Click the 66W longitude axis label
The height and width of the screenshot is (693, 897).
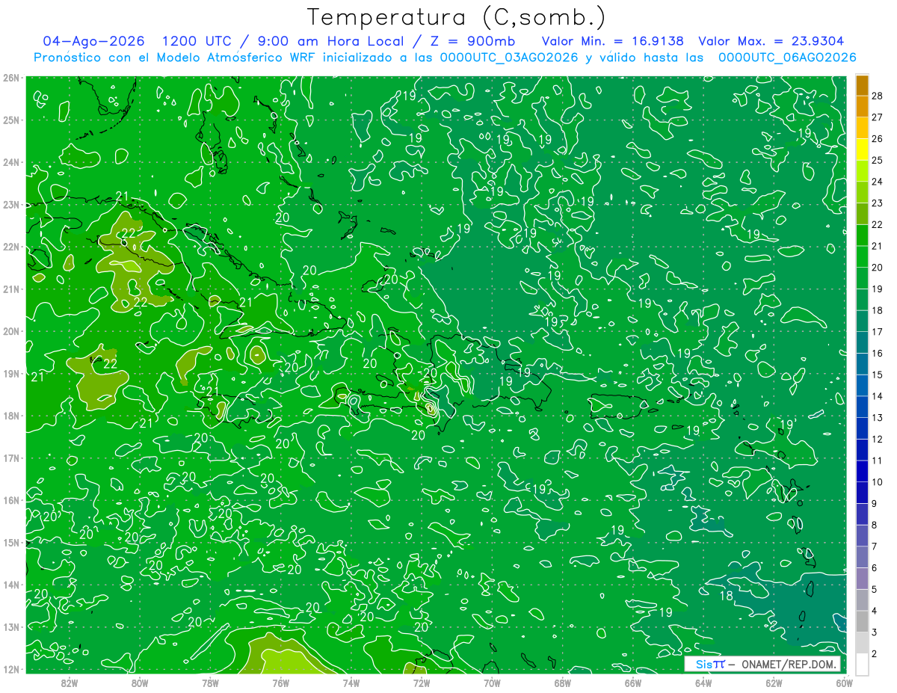(632, 683)
